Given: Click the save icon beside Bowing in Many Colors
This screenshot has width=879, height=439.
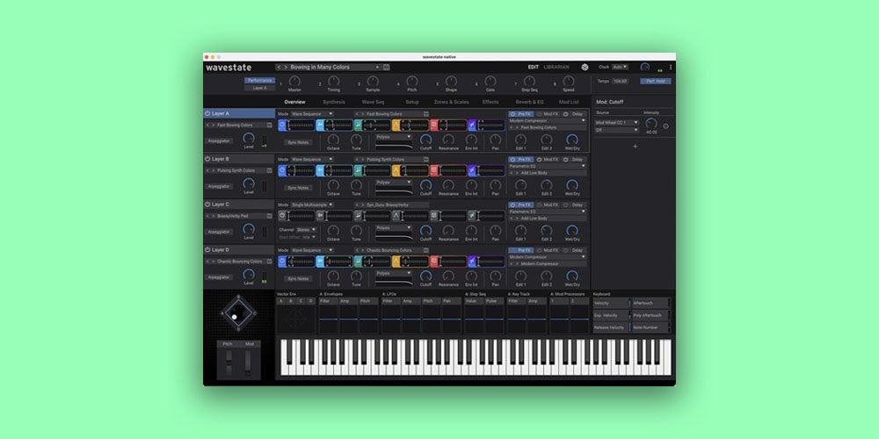Looking at the screenshot, I should [x=387, y=67].
